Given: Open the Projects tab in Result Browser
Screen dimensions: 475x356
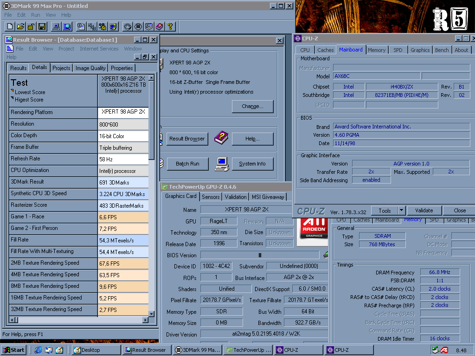Looking at the screenshot, I should [61, 68].
